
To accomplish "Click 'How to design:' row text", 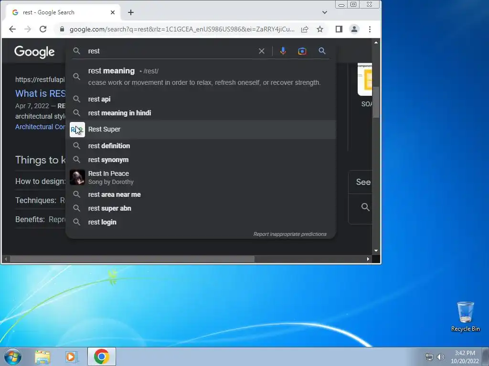I will coord(40,181).
